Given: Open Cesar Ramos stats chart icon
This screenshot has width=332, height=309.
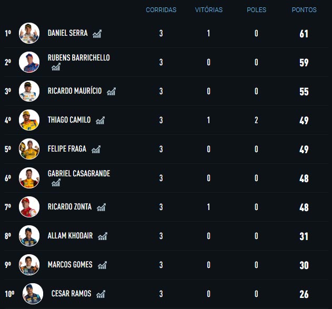Looking at the screenshot, I should coord(101,294).
